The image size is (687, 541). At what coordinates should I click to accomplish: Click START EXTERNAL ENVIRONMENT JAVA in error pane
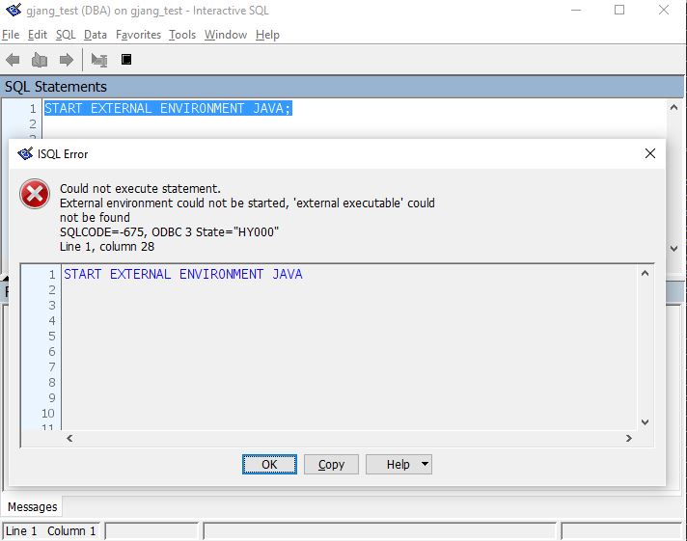pyautogui.click(x=183, y=274)
